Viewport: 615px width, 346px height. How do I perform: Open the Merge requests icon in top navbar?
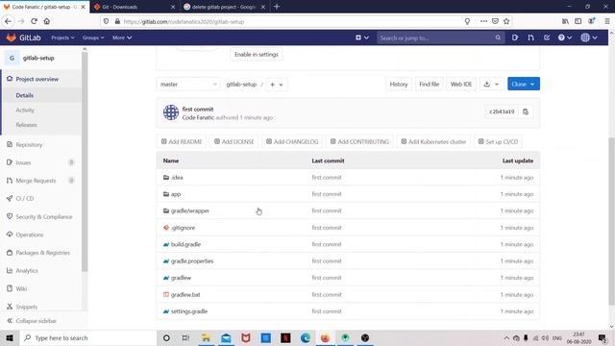point(530,37)
